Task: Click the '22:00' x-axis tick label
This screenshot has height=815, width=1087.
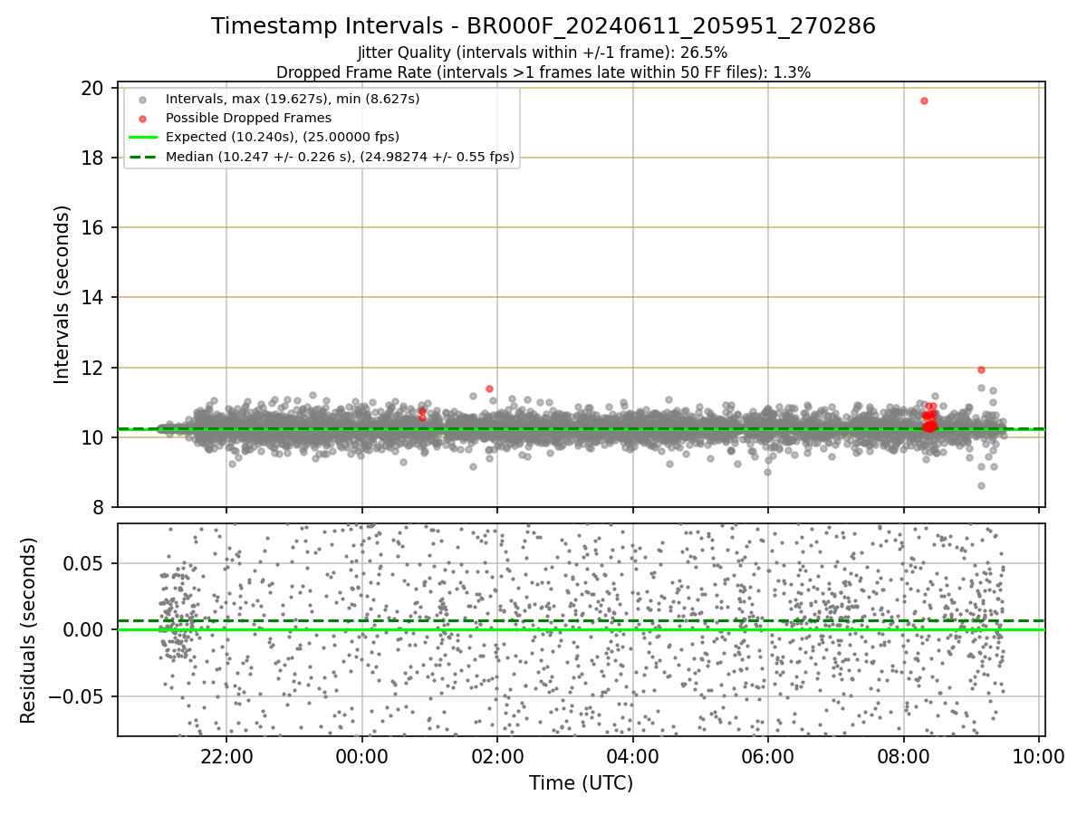Action: coord(226,757)
